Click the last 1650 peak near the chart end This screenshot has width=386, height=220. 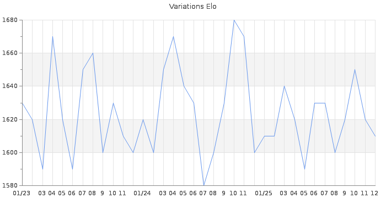pos(355,70)
